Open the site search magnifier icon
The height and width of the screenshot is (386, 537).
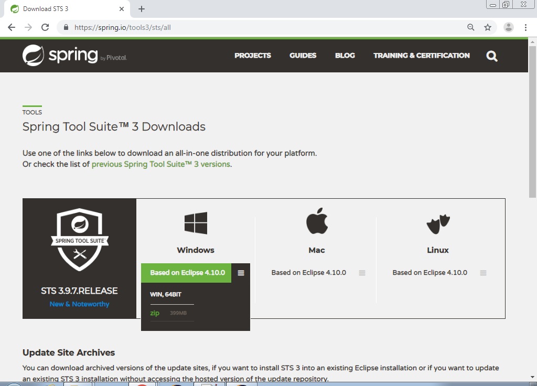(491, 56)
